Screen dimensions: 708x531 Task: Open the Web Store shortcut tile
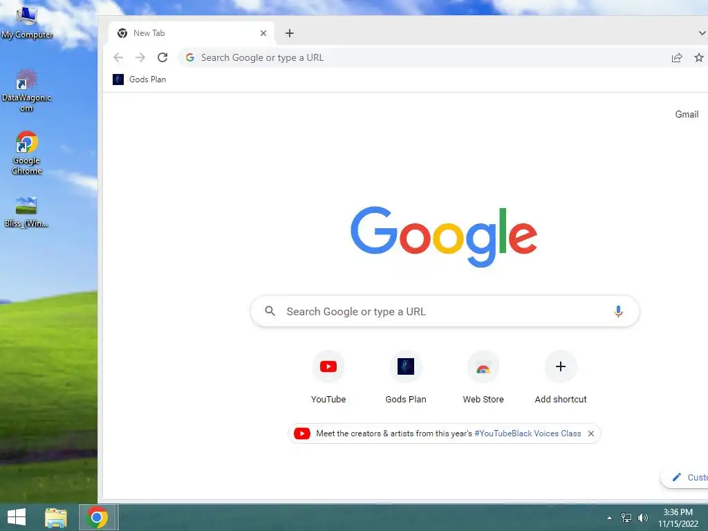[x=483, y=378]
